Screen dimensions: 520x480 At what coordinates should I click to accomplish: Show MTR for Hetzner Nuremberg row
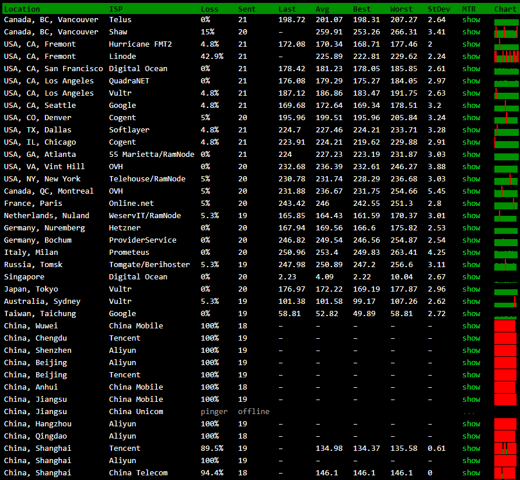(x=471, y=227)
